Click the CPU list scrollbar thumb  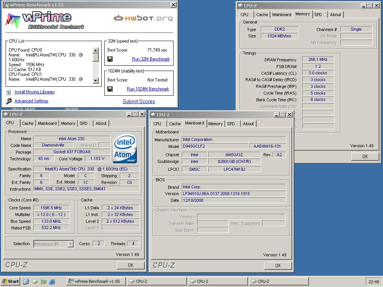96,57
